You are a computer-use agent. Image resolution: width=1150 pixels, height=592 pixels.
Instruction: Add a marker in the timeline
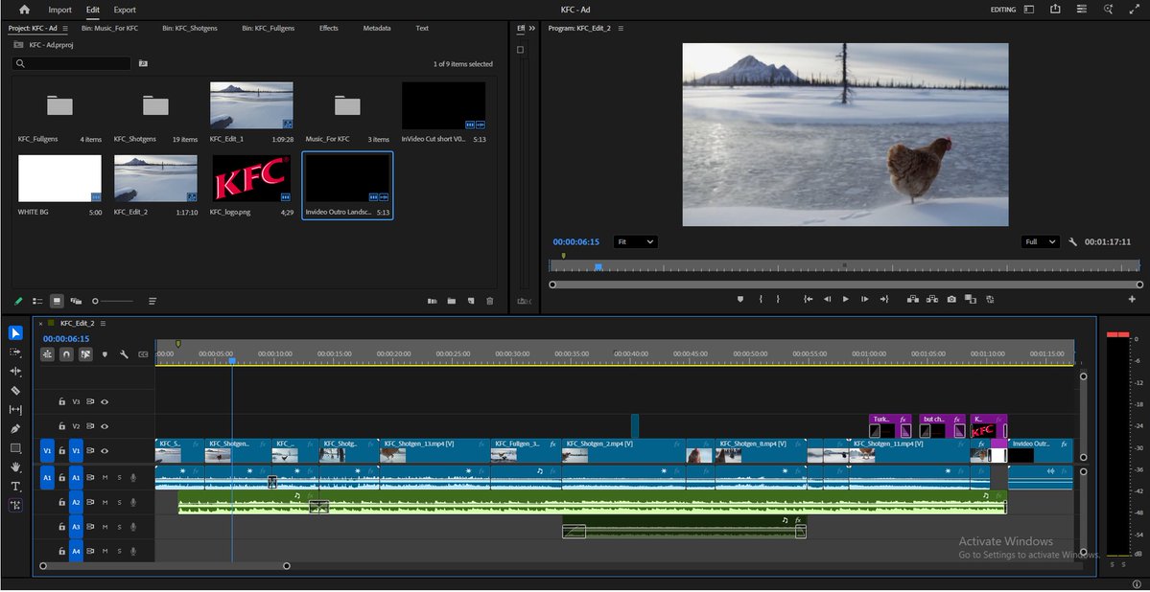pyautogui.click(x=105, y=353)
